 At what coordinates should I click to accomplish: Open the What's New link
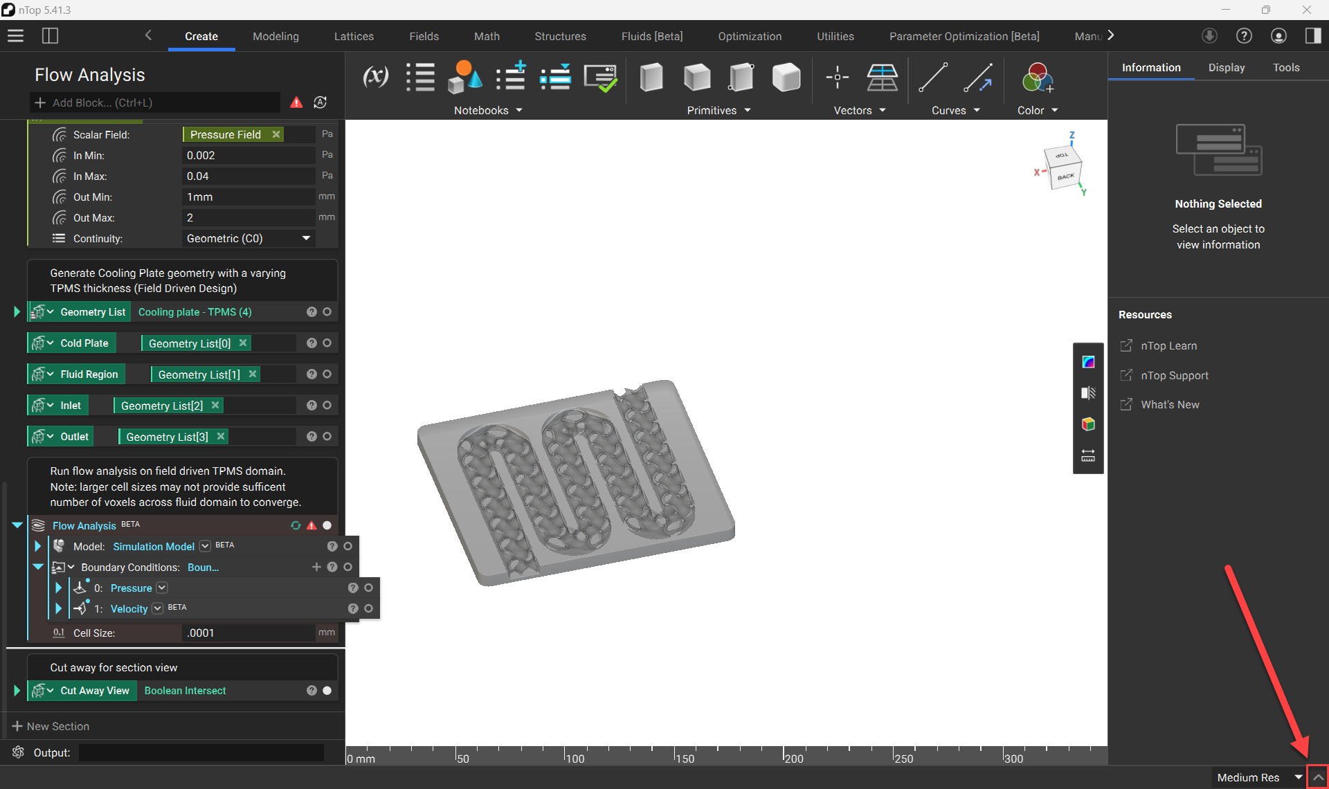[1170, 405]
